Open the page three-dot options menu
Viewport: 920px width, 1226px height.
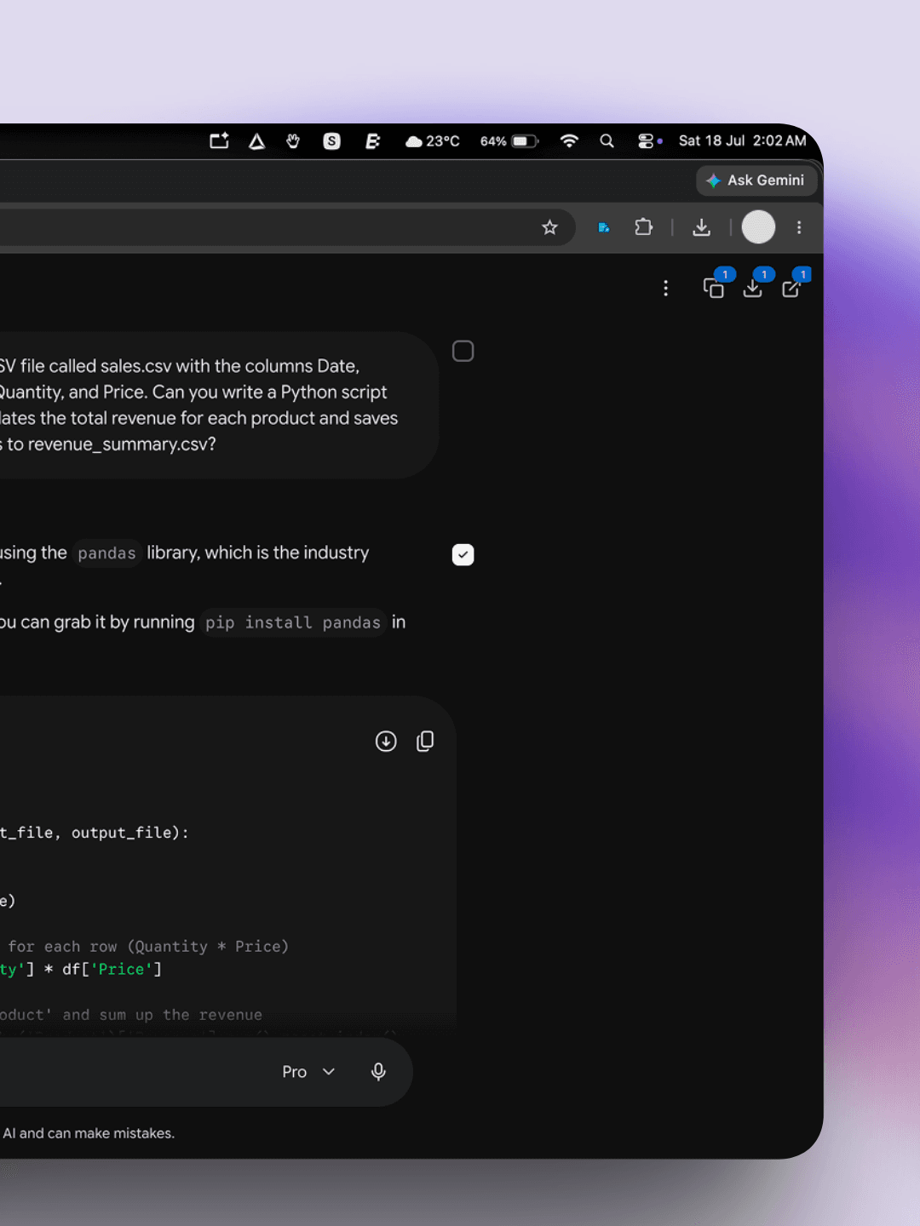(665, 289)
